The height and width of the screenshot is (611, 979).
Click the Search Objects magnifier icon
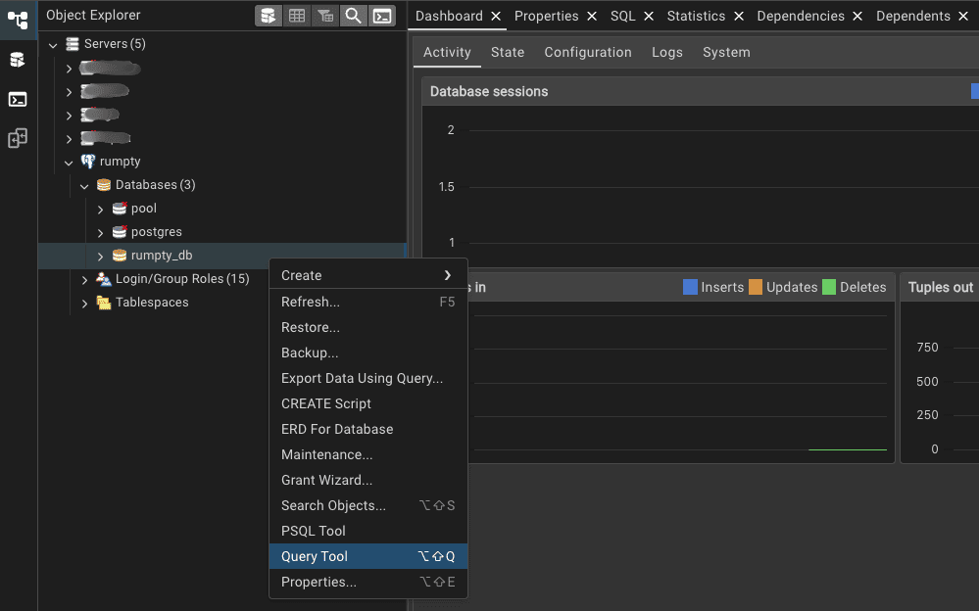[x=354, y=17]
